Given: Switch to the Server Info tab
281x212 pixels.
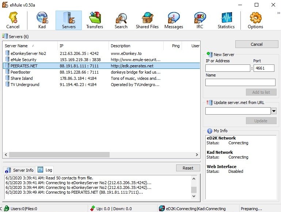Looking at the screenshot, I should (19, 170).
